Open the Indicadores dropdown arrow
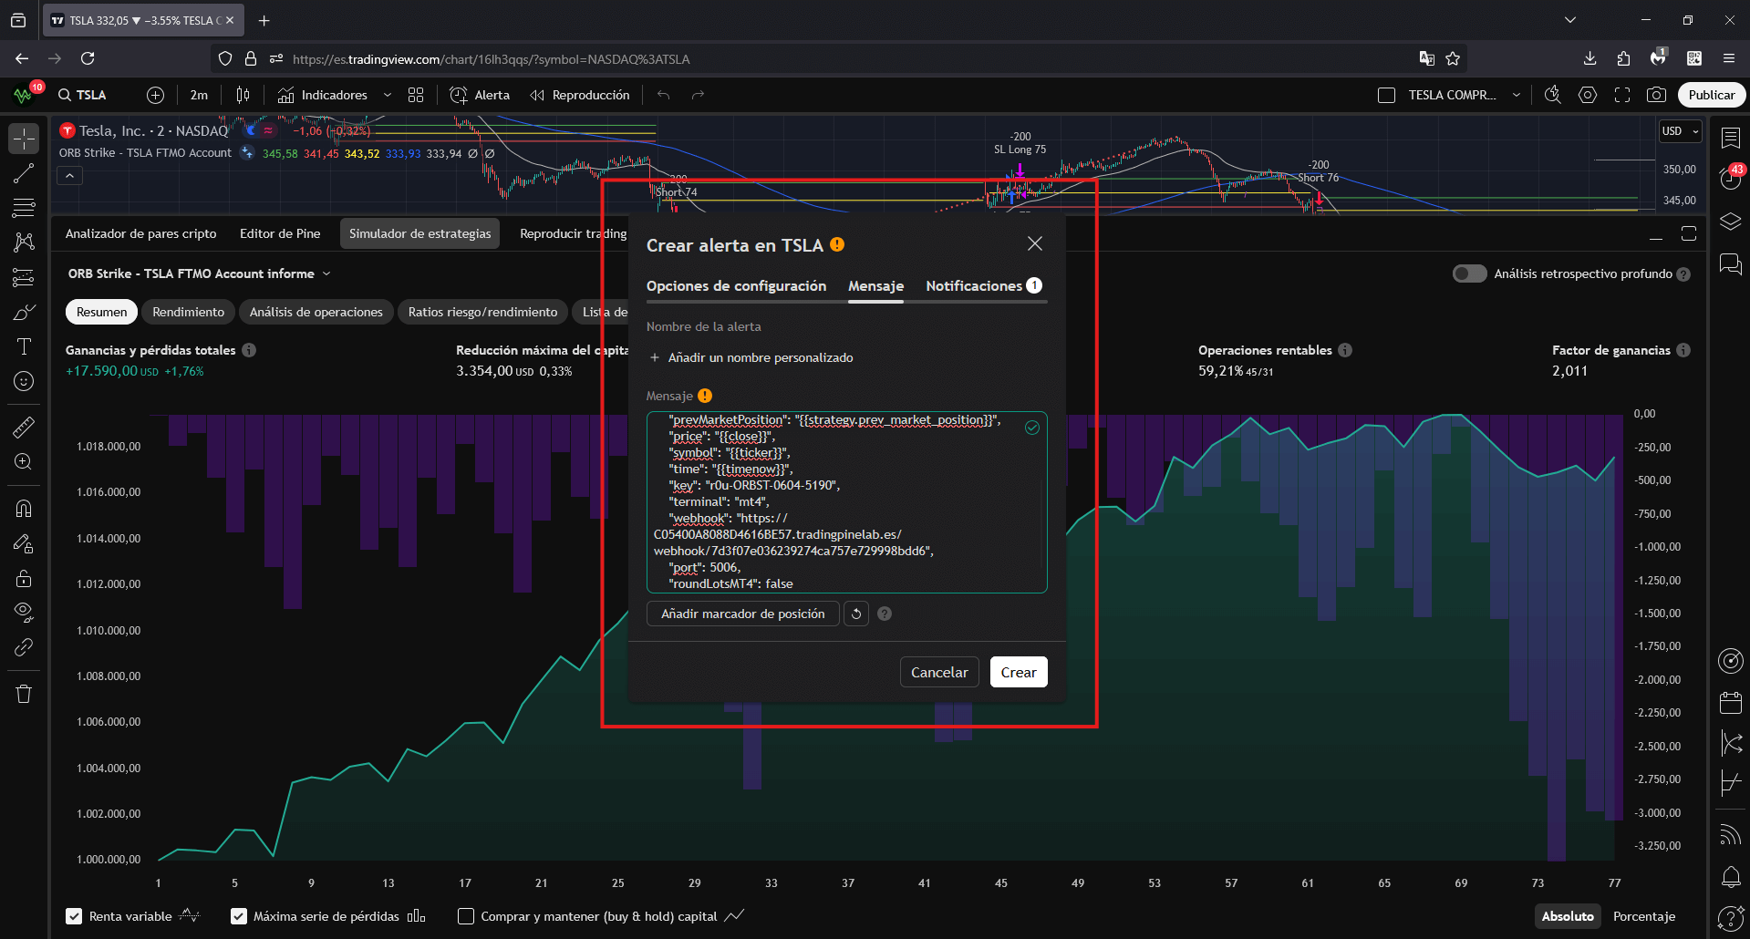1750x939 pixels. click(387, 95)
